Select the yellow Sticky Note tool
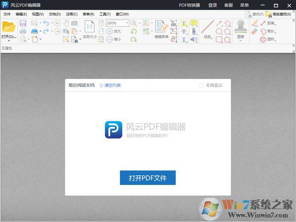 coord(194,23)
